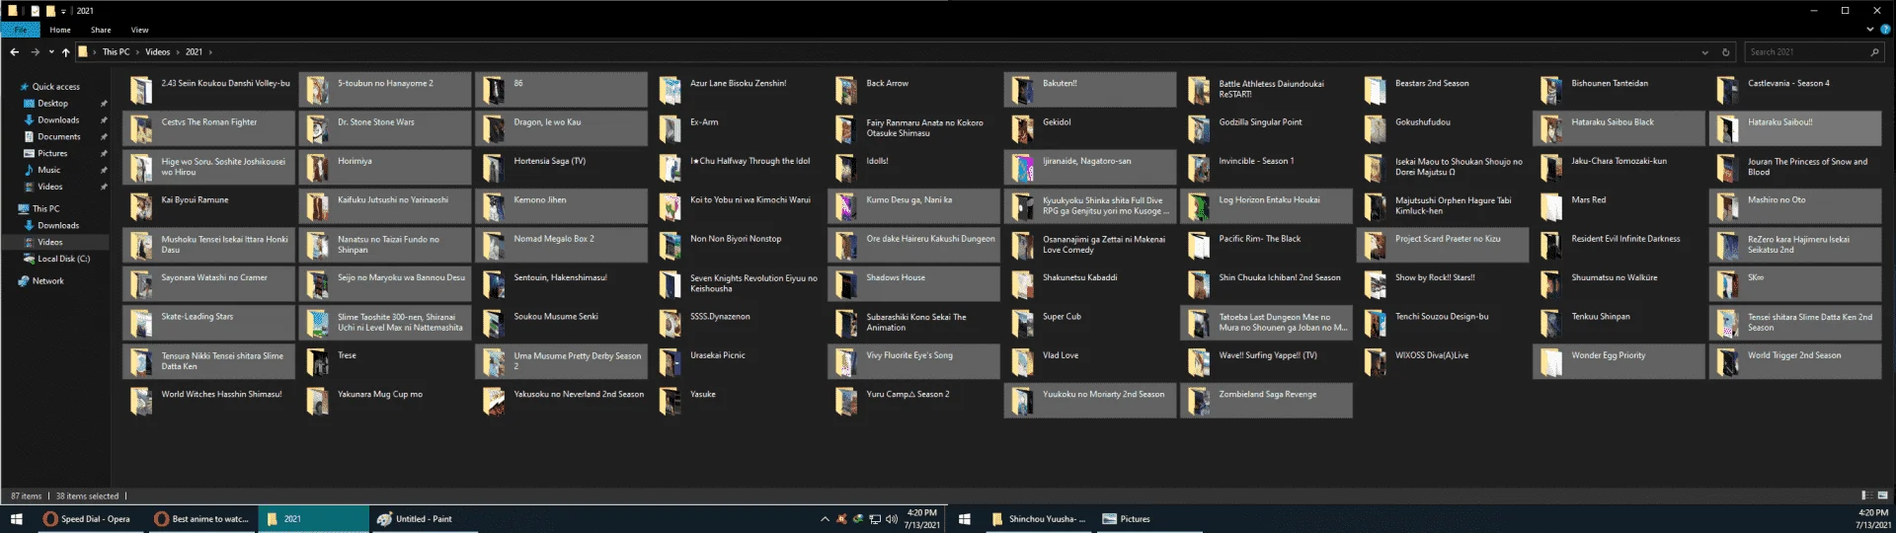
Task: Open the Windows Start button on left taskbar
Action: pos(16,519)
